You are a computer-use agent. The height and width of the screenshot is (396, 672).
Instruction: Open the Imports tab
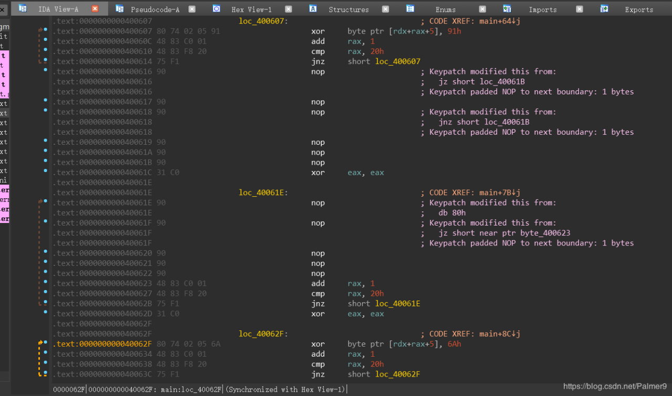[543, 9]
